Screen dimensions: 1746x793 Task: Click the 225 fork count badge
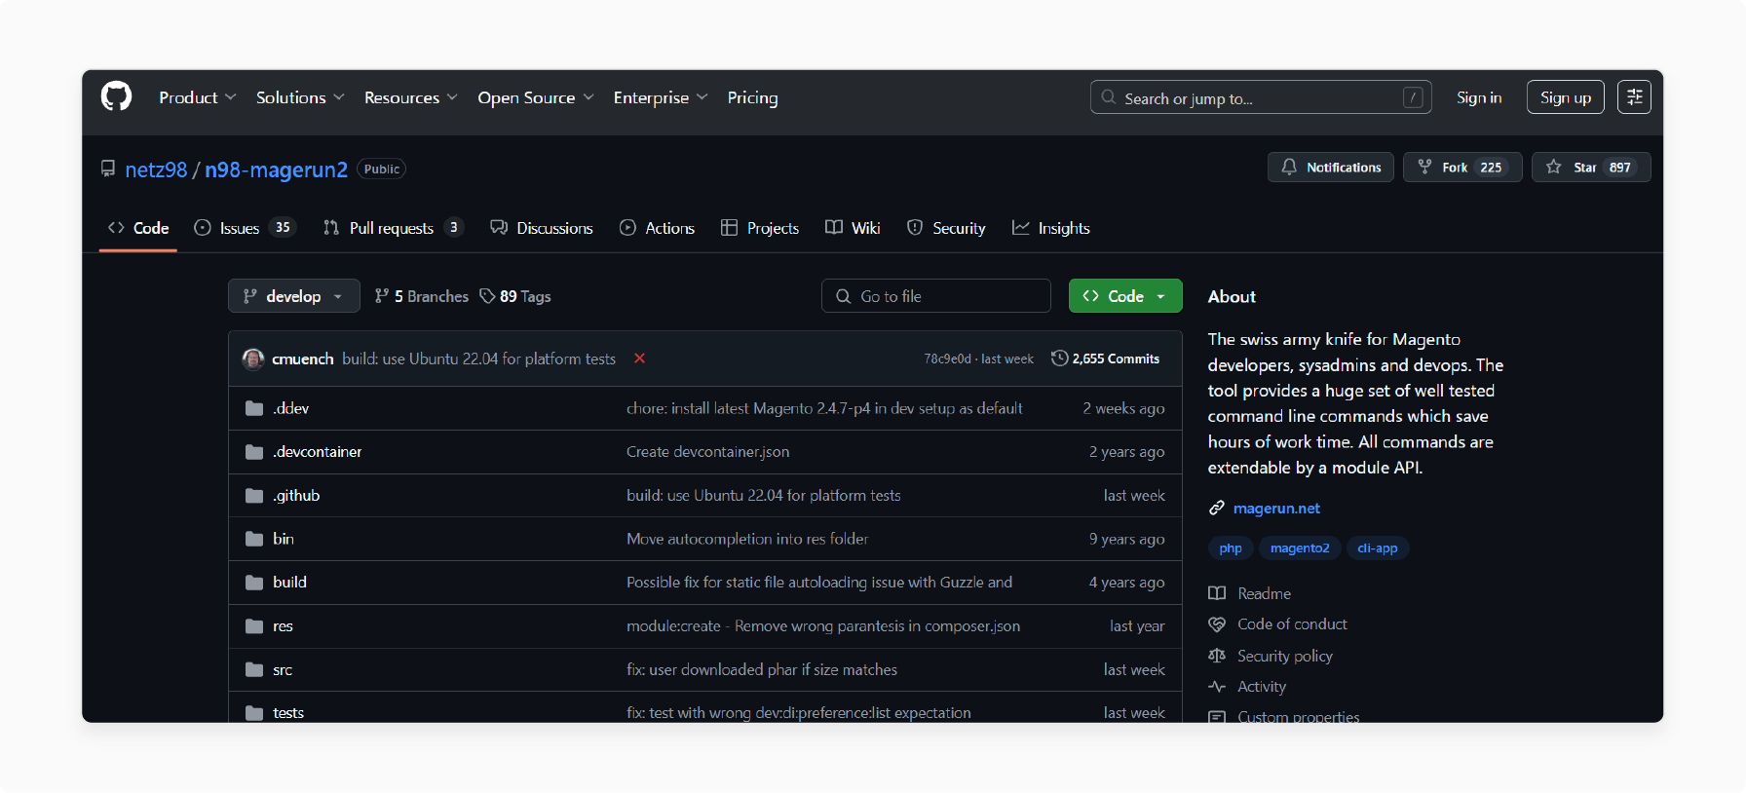coord(1491,168)
